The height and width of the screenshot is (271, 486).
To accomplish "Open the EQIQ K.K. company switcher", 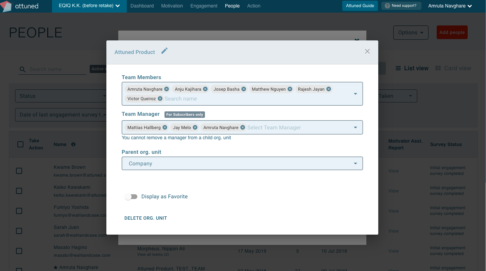I will (89, 6).
